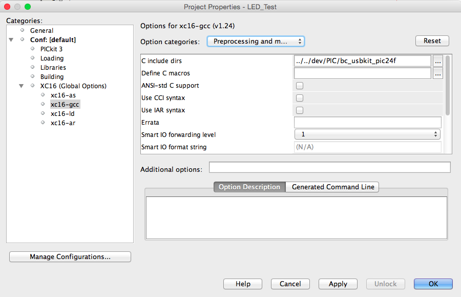The height and width of the screenshot is (297, 461).
Task: Select xc16-as in the Categories tree
Action: (x=62, y=95)
